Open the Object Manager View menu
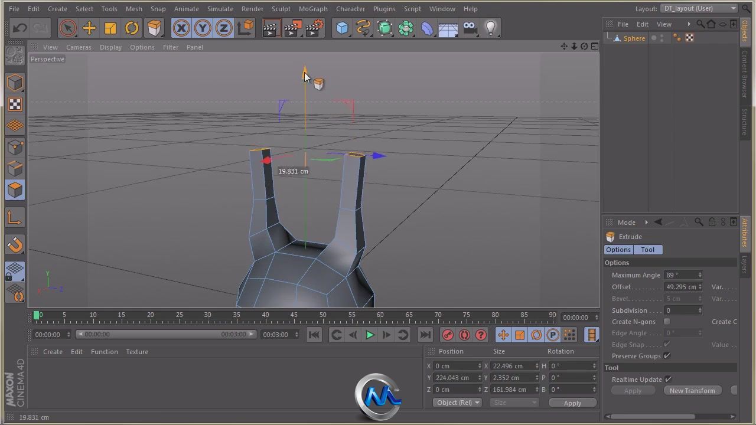756x425 pixels. coord(664,24)
